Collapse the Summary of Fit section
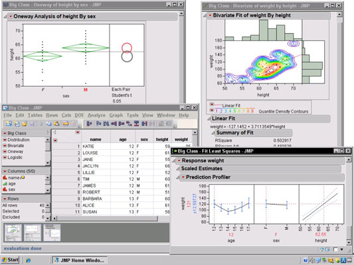354x265 pixels. 213,133
